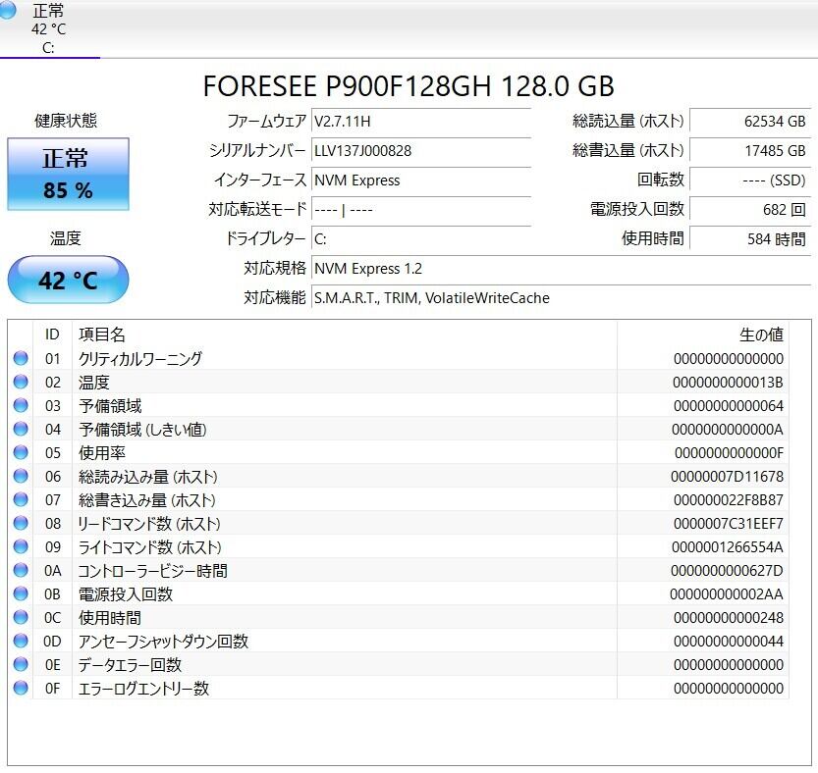Click status icon for アンセーフシャットダウン回数 row

coord(21,642)
